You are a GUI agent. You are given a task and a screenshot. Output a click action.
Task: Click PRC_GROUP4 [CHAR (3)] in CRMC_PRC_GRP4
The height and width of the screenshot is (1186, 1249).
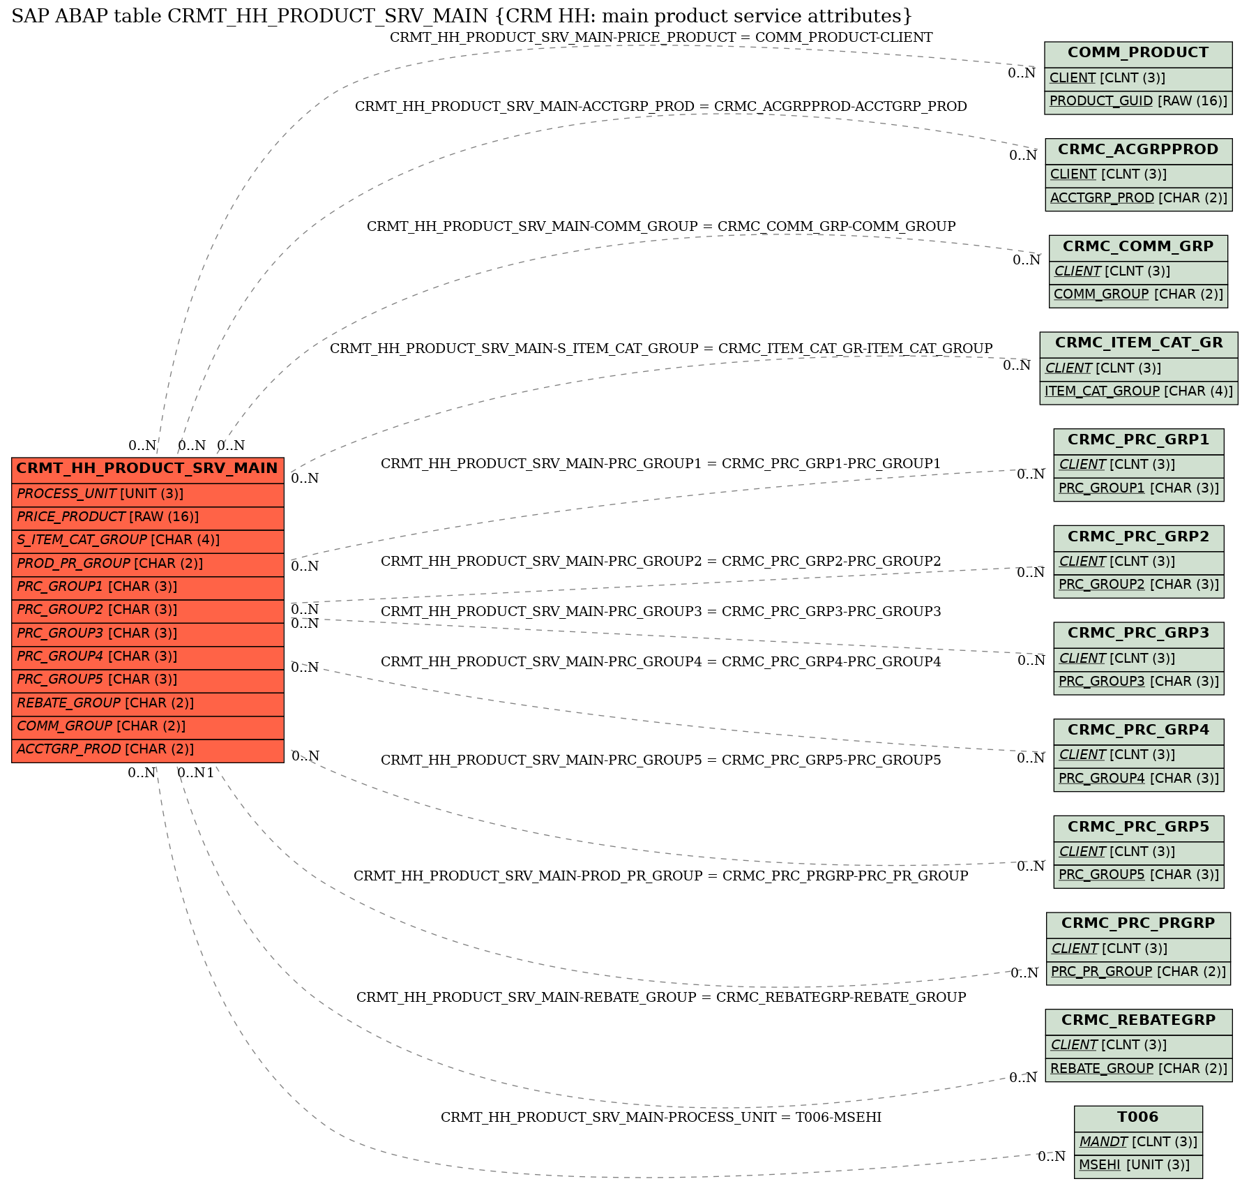click(x=1138, y=779)
